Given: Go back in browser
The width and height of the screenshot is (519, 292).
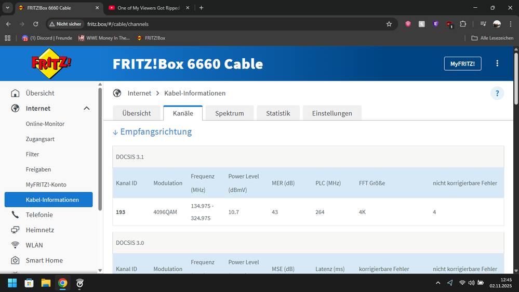Looking at the screenshot, I should (x=8, y=24).
